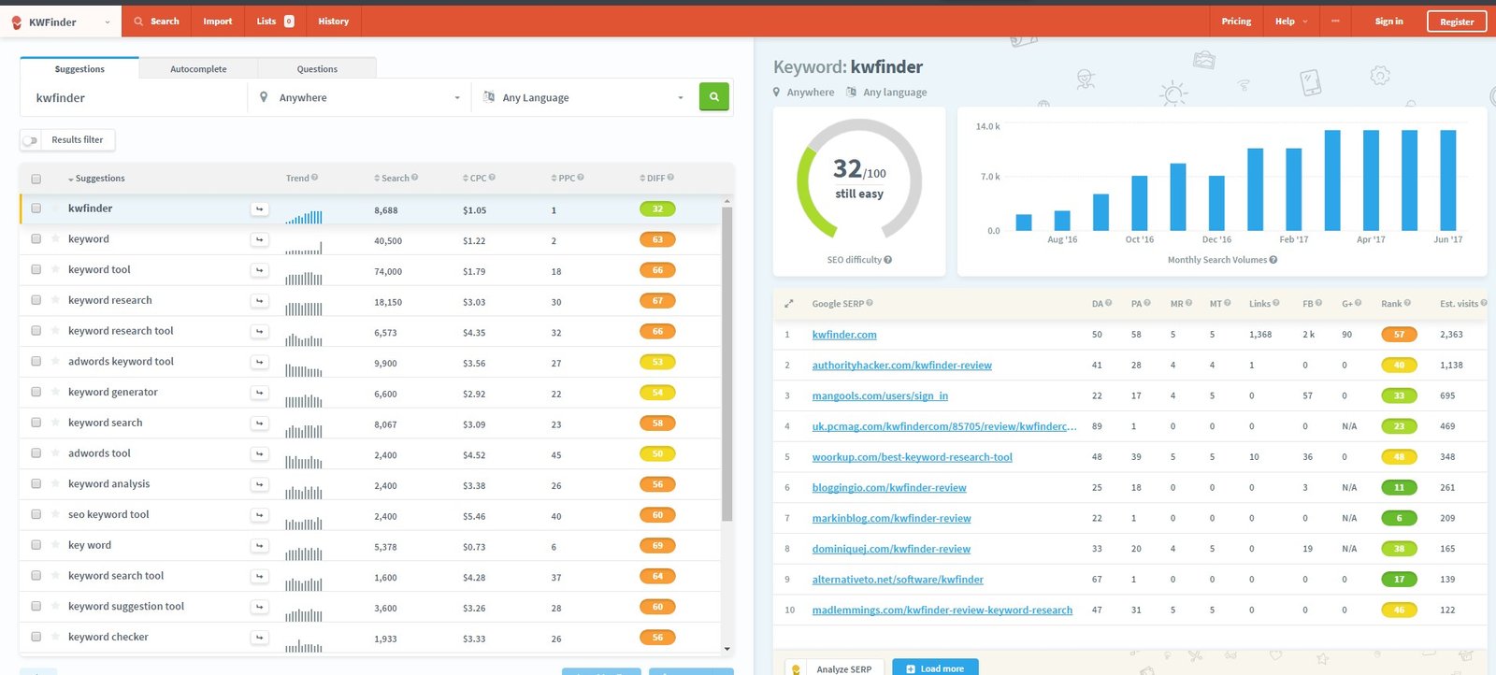Click the KWFinder logo icon
The image size is (1496, 675).
16,22
